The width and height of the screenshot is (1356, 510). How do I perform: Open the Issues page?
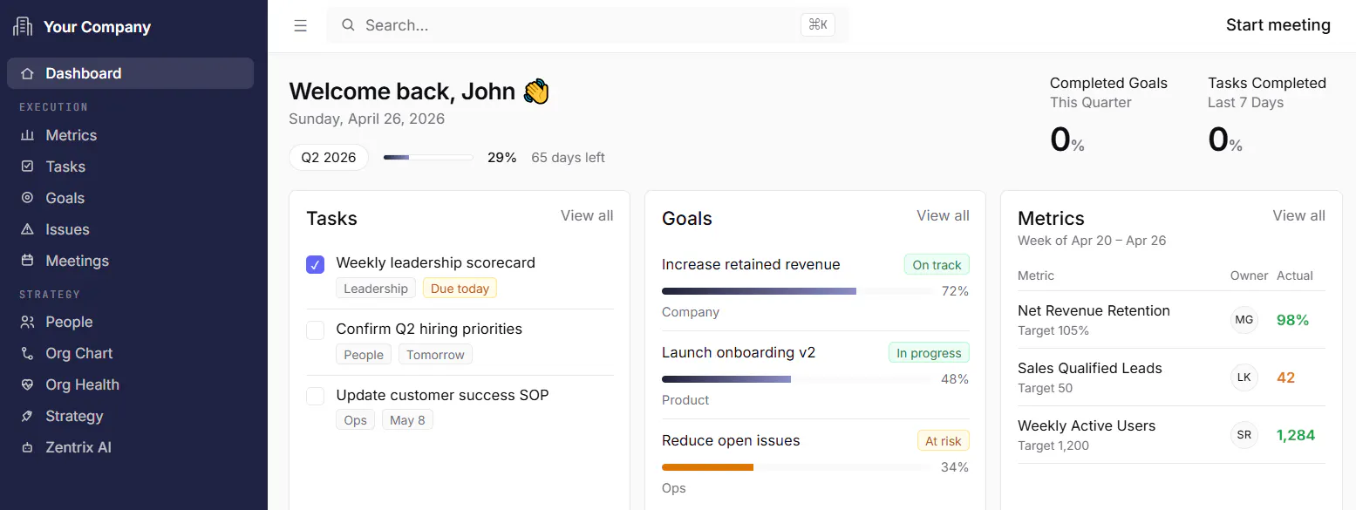click(x=131, y=229)
